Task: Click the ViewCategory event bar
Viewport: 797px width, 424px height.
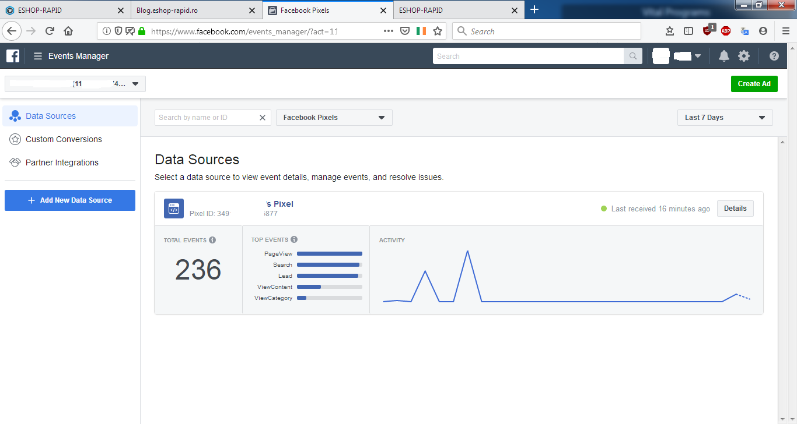Action: click(x=330, y=298)
